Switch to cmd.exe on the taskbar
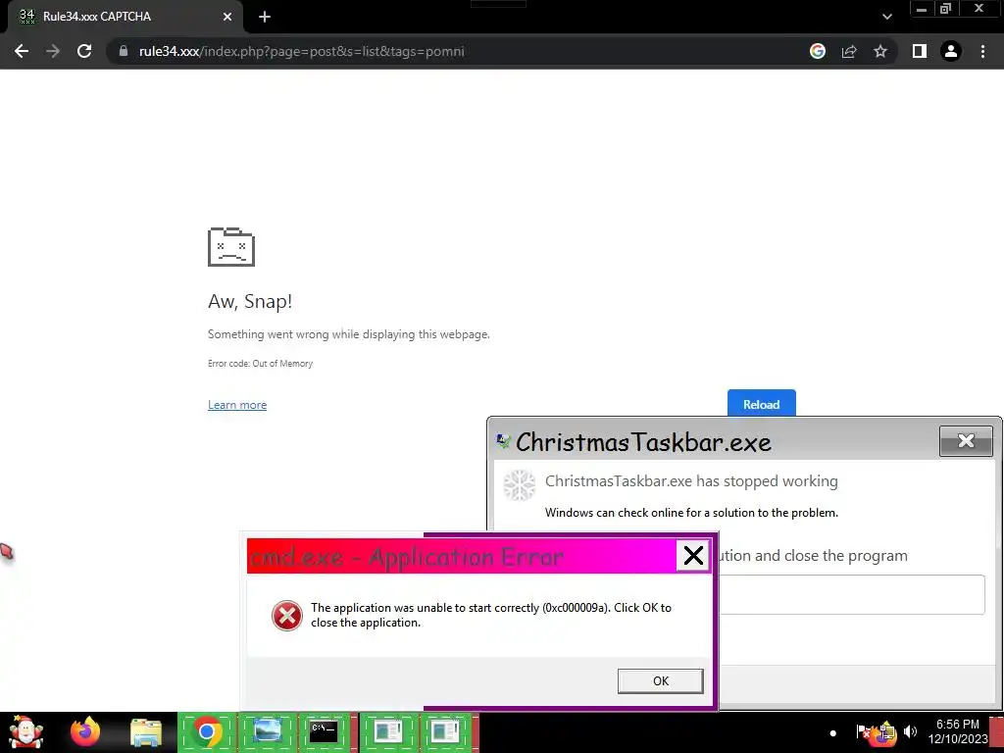 [324, 732]
